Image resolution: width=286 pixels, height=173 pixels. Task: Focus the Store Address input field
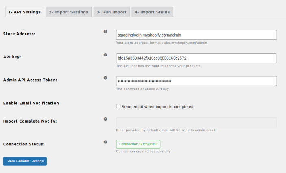pos(196,35)
